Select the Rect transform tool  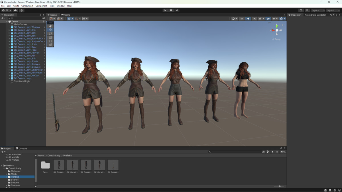(x=50, y=41)
